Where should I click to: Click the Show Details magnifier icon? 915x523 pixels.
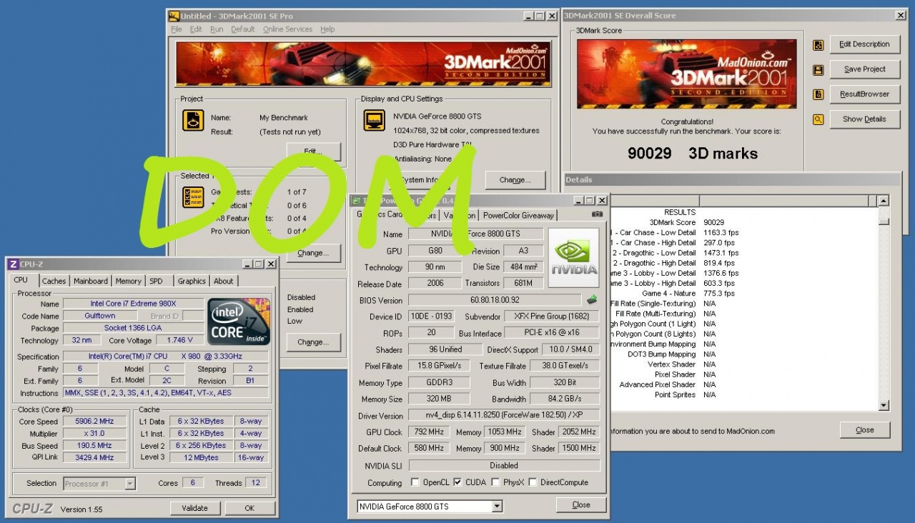[x=818, y=119]
